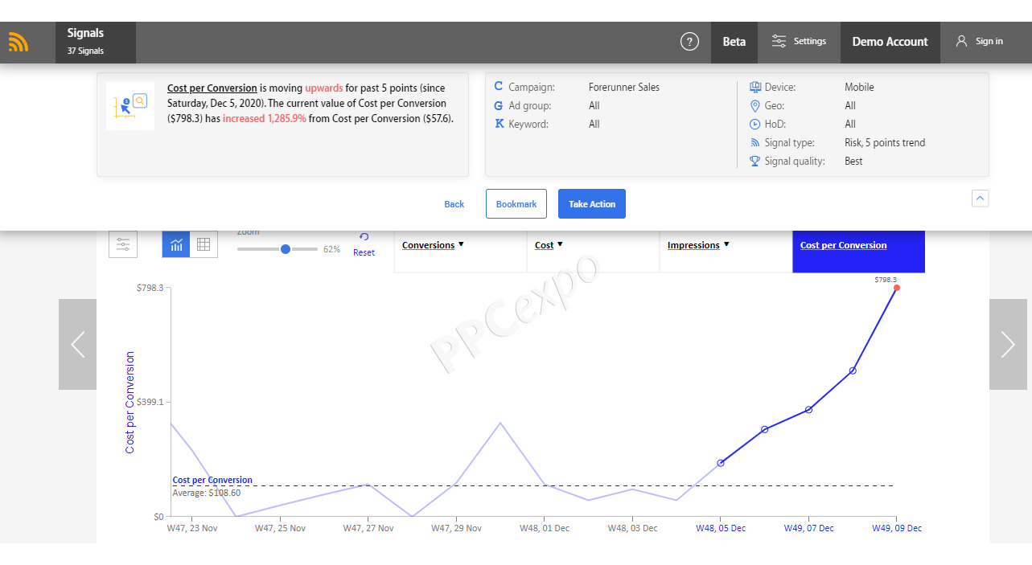Click the Device icon

(x=754, y=87)
